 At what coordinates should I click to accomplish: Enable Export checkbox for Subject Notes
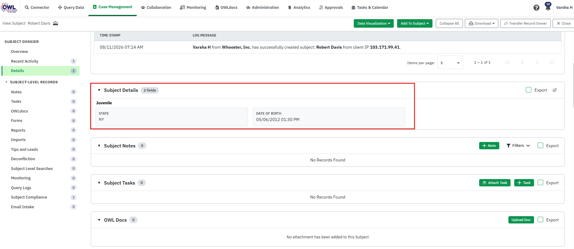click(x=540, y=145)
